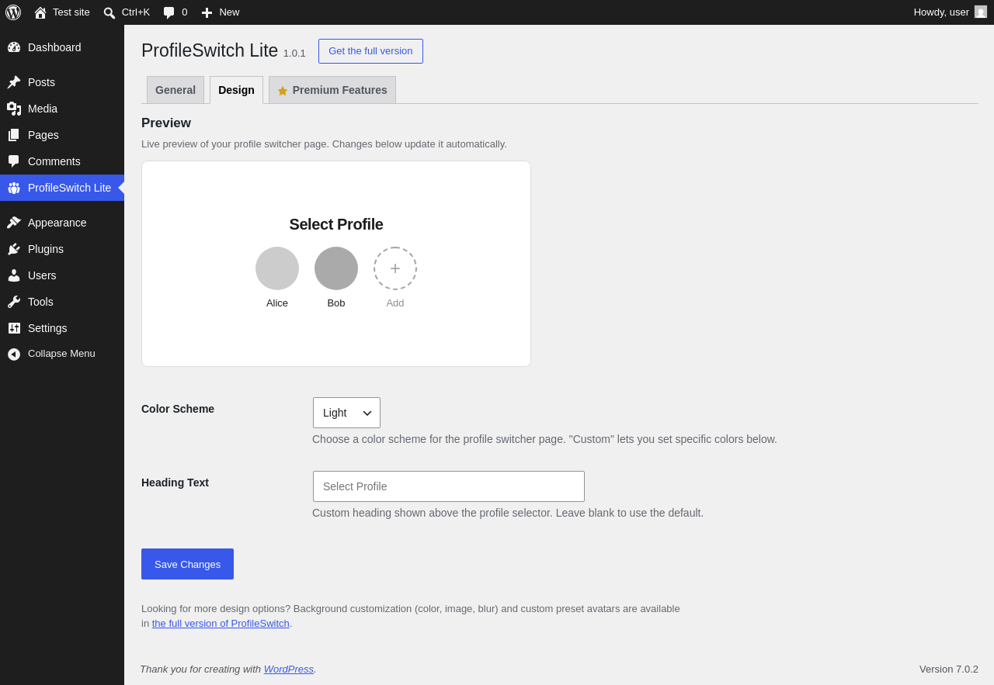This screenshot has width=994, height=685.
Task: Click the Users person icon
Action: 14,275
